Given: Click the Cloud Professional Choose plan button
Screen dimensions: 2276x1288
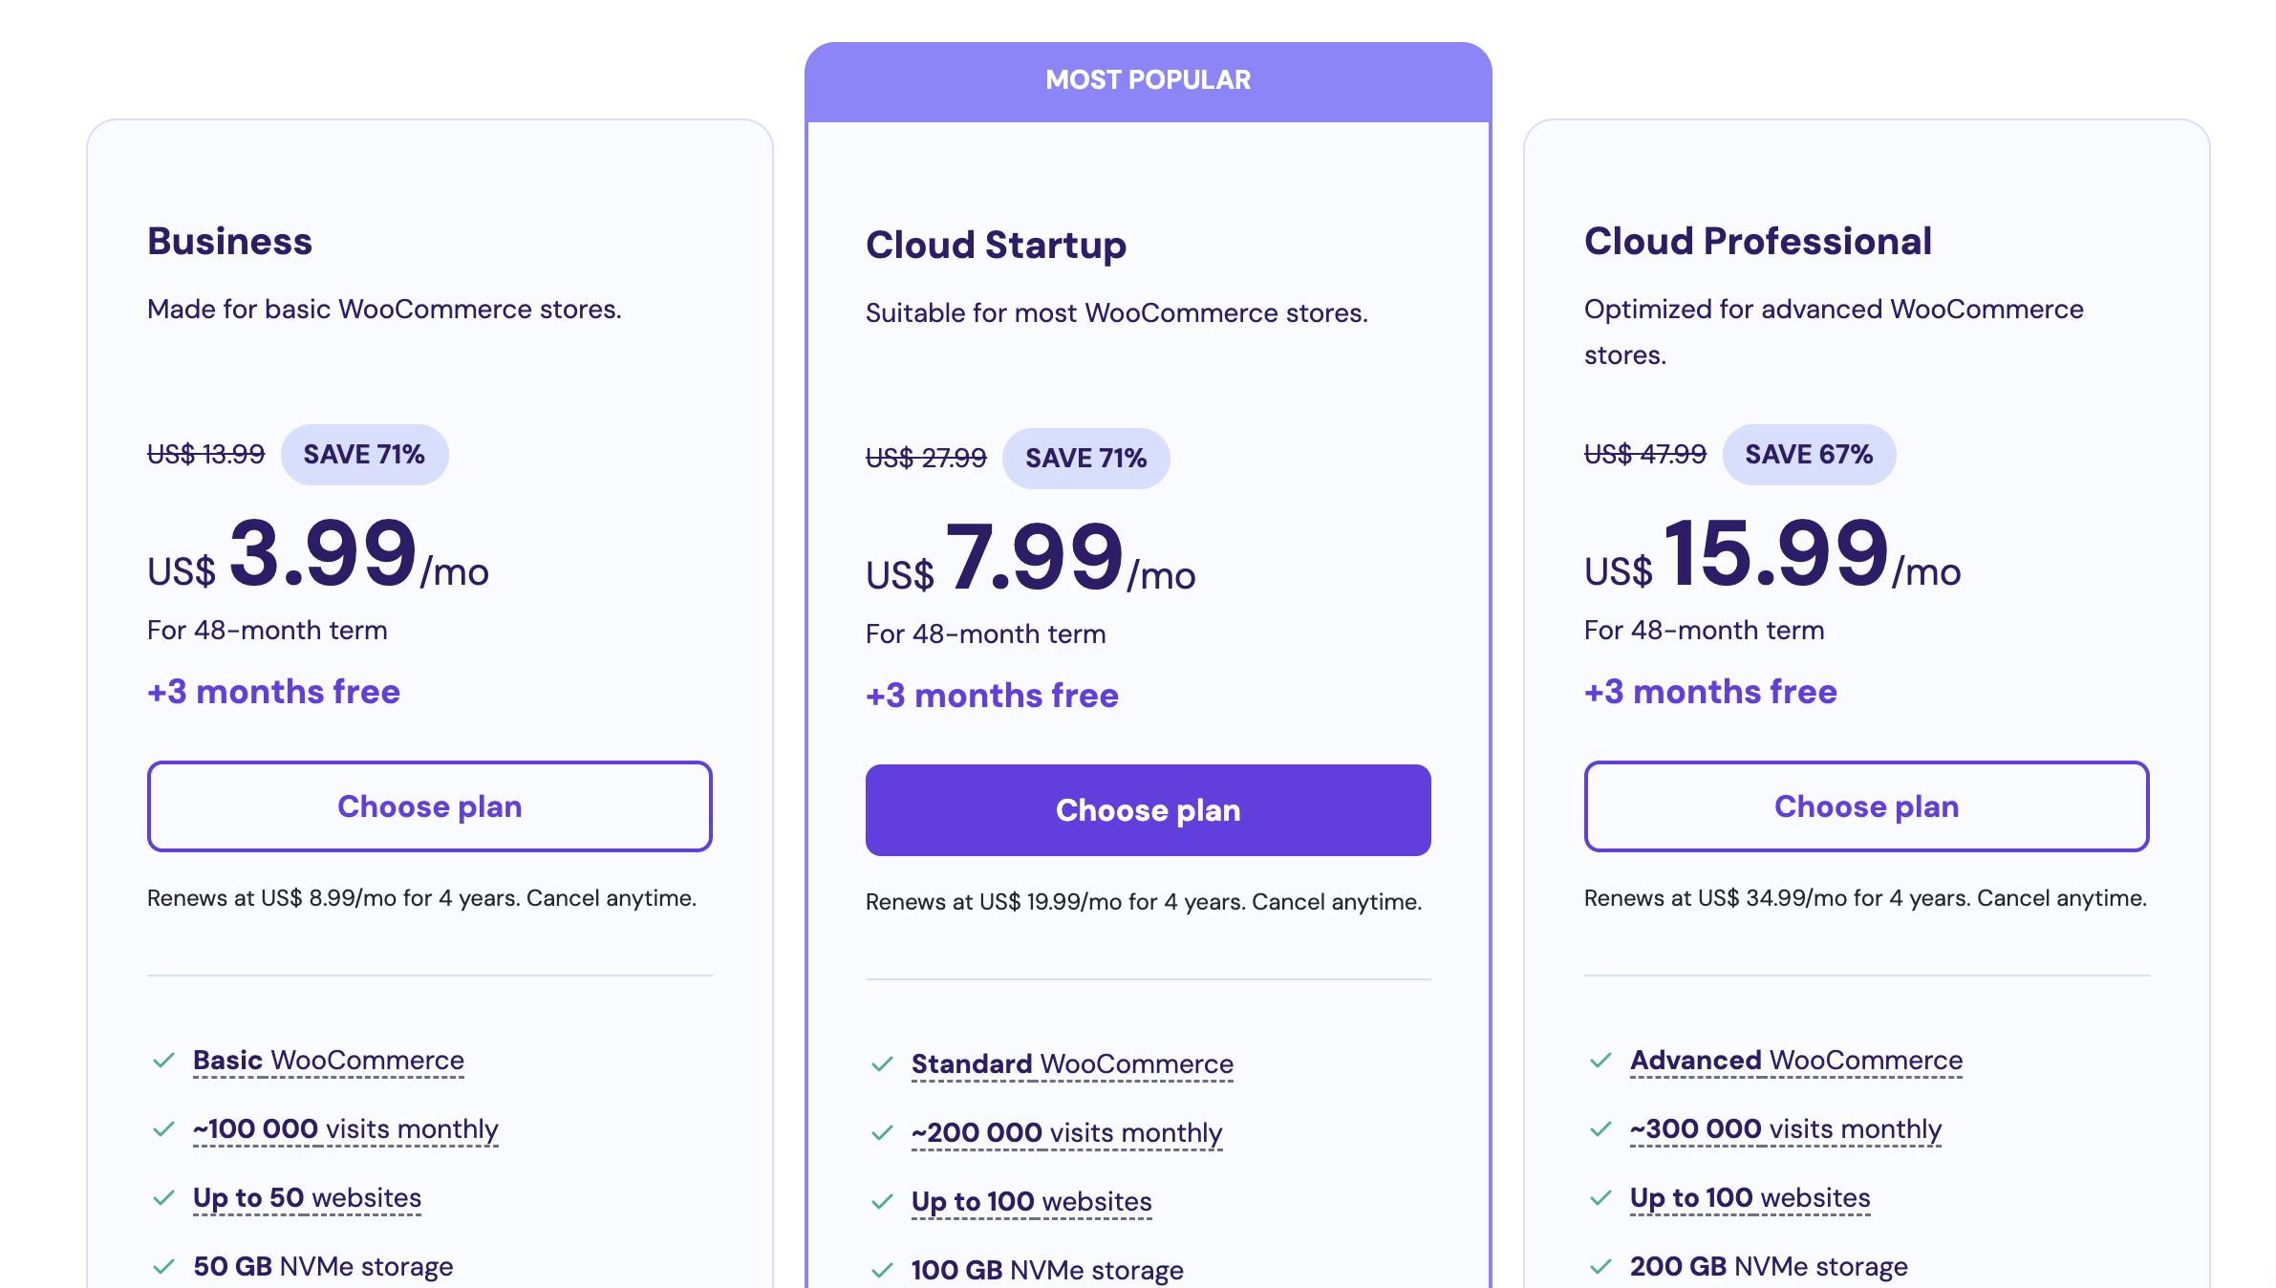Looking at the screenshot, I should (x=1866, y=806).
